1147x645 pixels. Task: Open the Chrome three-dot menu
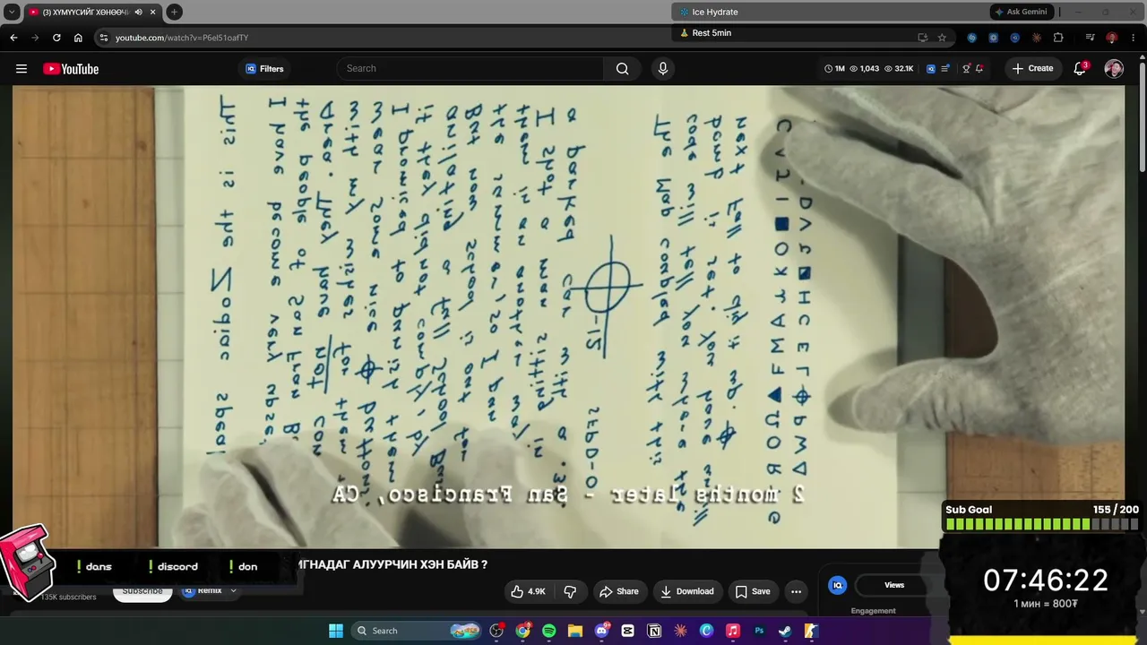(x=1133, y=38)
